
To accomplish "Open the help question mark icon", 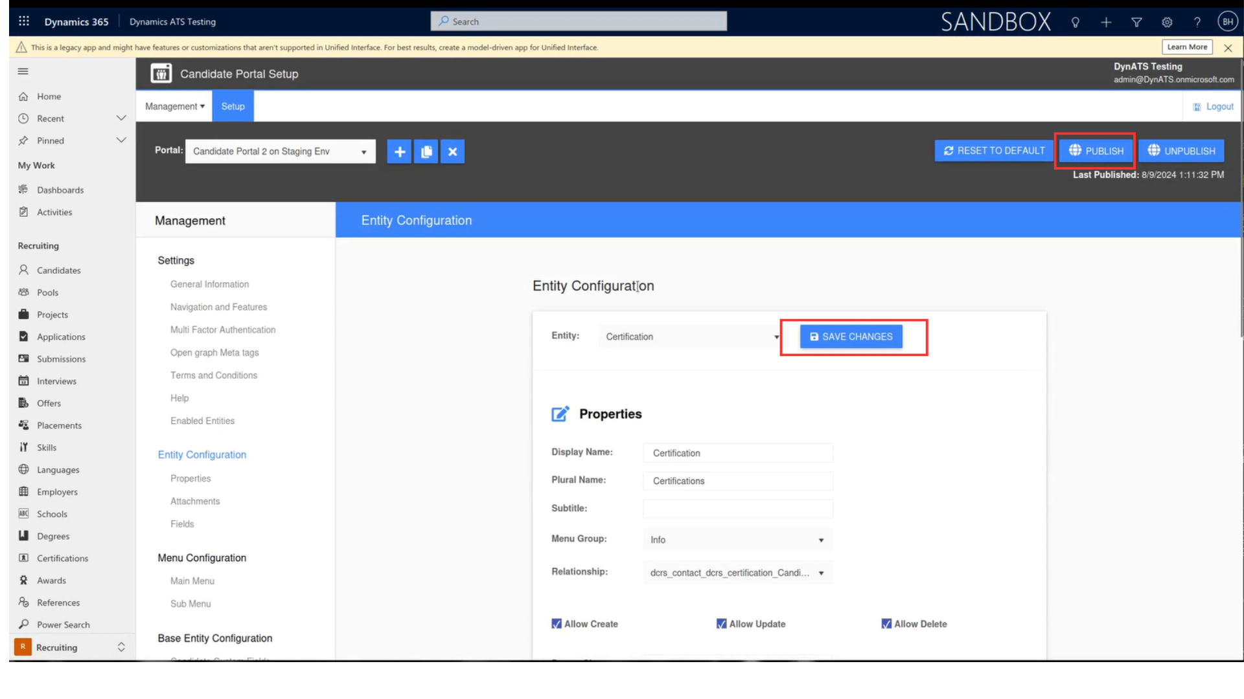I will click(1197, 22).
